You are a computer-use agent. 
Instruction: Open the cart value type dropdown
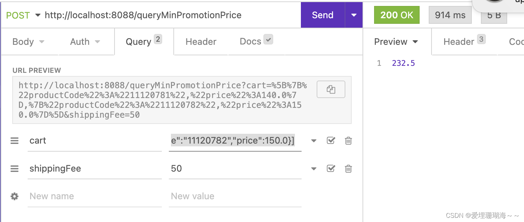[313, 141]
